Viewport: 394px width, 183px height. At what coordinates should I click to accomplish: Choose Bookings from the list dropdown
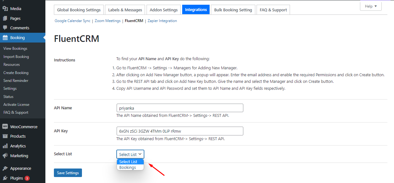pyautogui.click(x=130, y=168)
